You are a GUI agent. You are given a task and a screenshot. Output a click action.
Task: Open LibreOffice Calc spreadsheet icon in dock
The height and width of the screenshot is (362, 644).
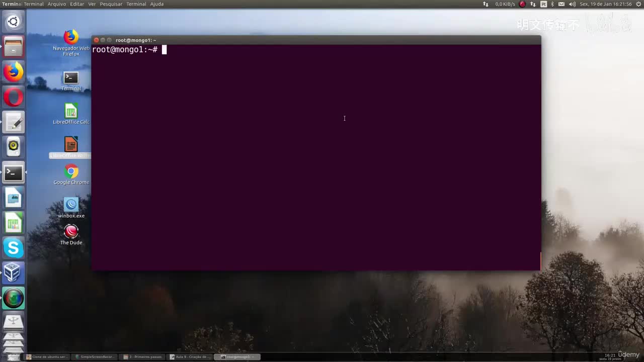(x=13, y=223)
